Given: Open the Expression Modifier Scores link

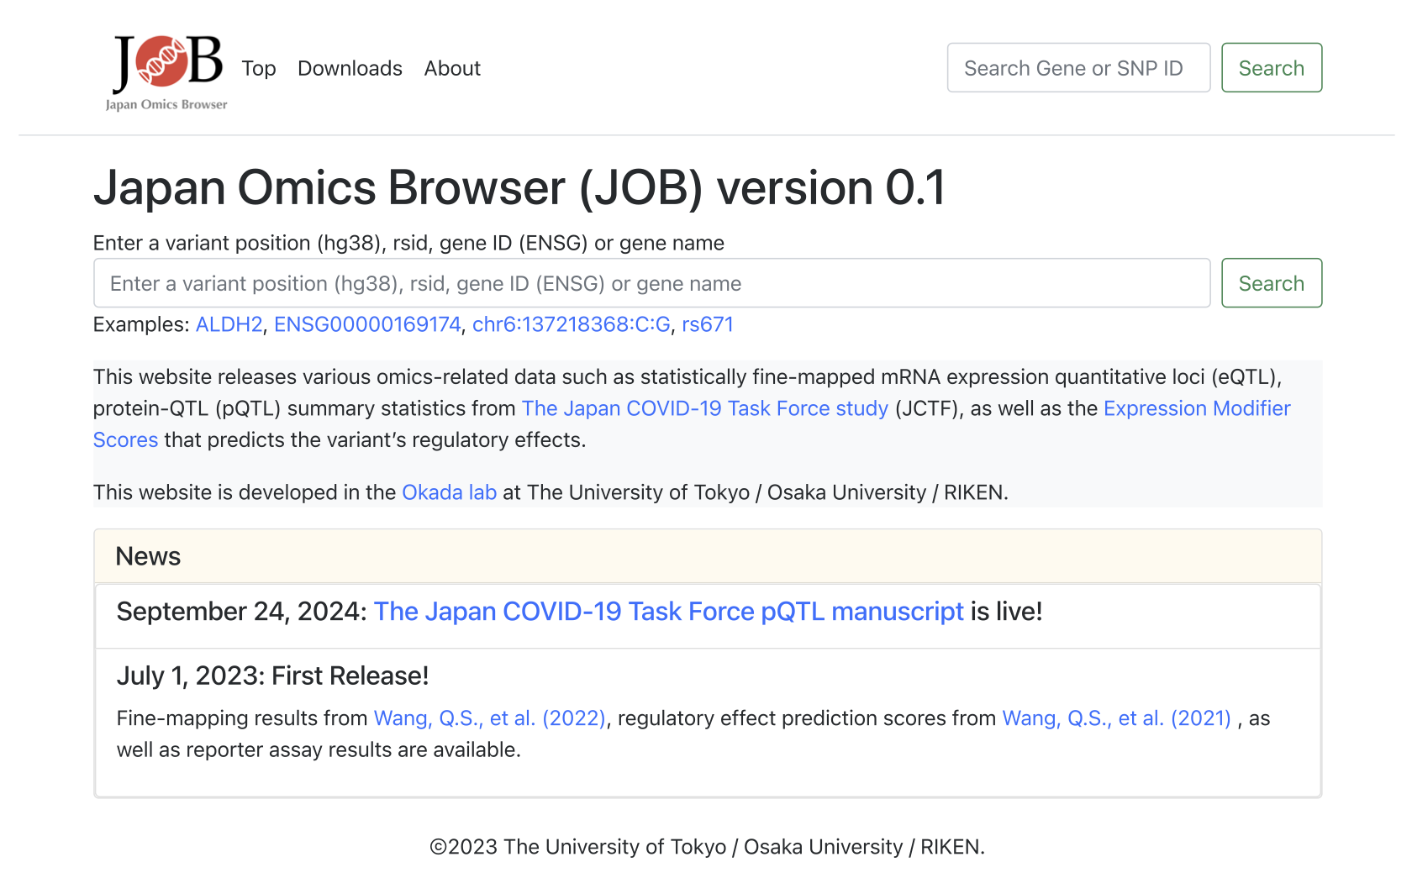Looking at the screenshot, I should click(1197, 408).
